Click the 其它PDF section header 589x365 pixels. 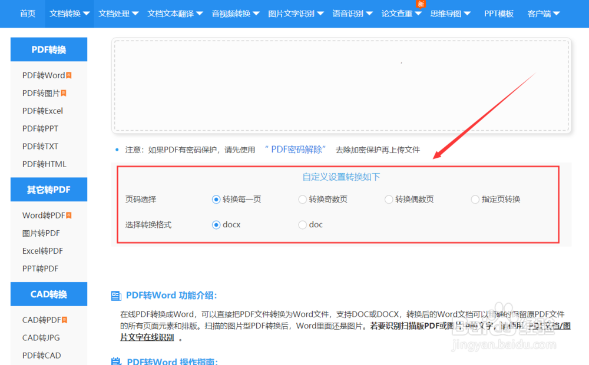(x=49, y=190)
